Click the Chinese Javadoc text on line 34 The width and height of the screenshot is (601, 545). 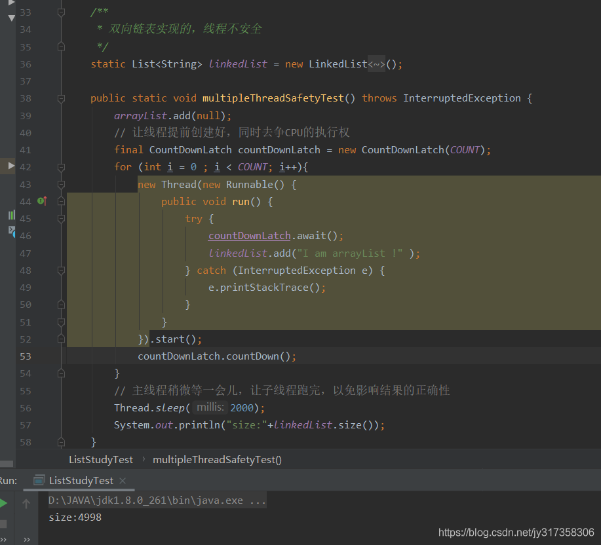[x=185, y=29]
